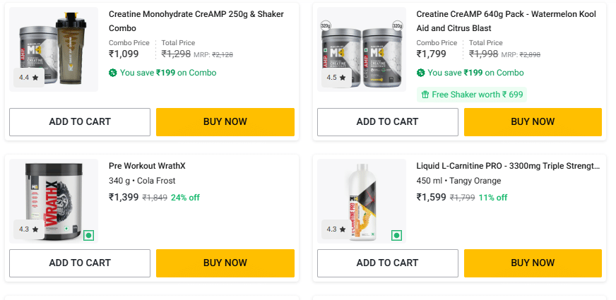The image size is (616, 300).
Task: Buy now the Creatine 250g Shaker Combo
Action: [x=225, y=121]
